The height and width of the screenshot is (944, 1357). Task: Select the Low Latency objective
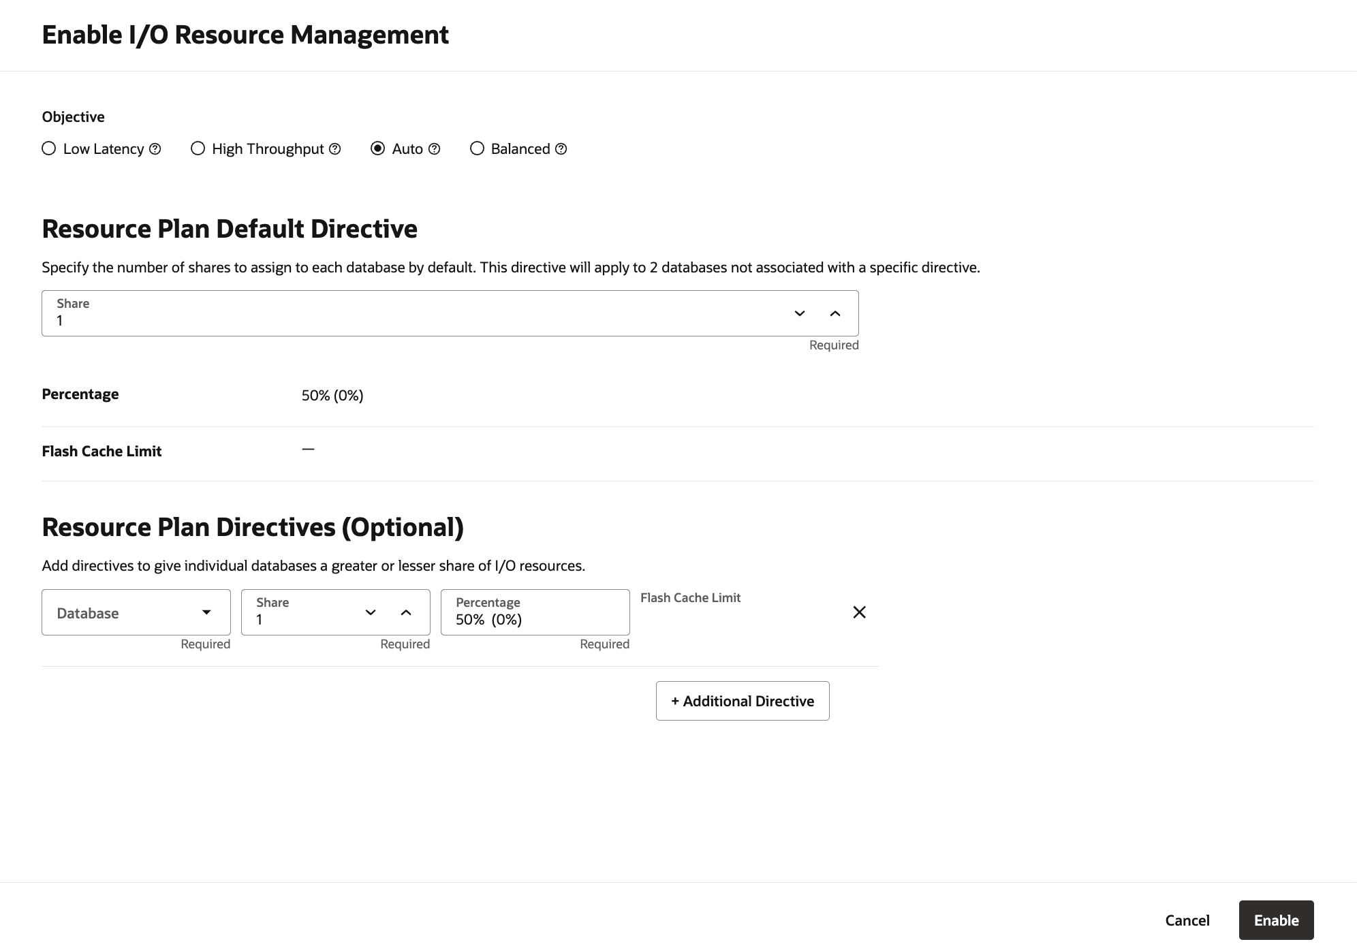48,148
